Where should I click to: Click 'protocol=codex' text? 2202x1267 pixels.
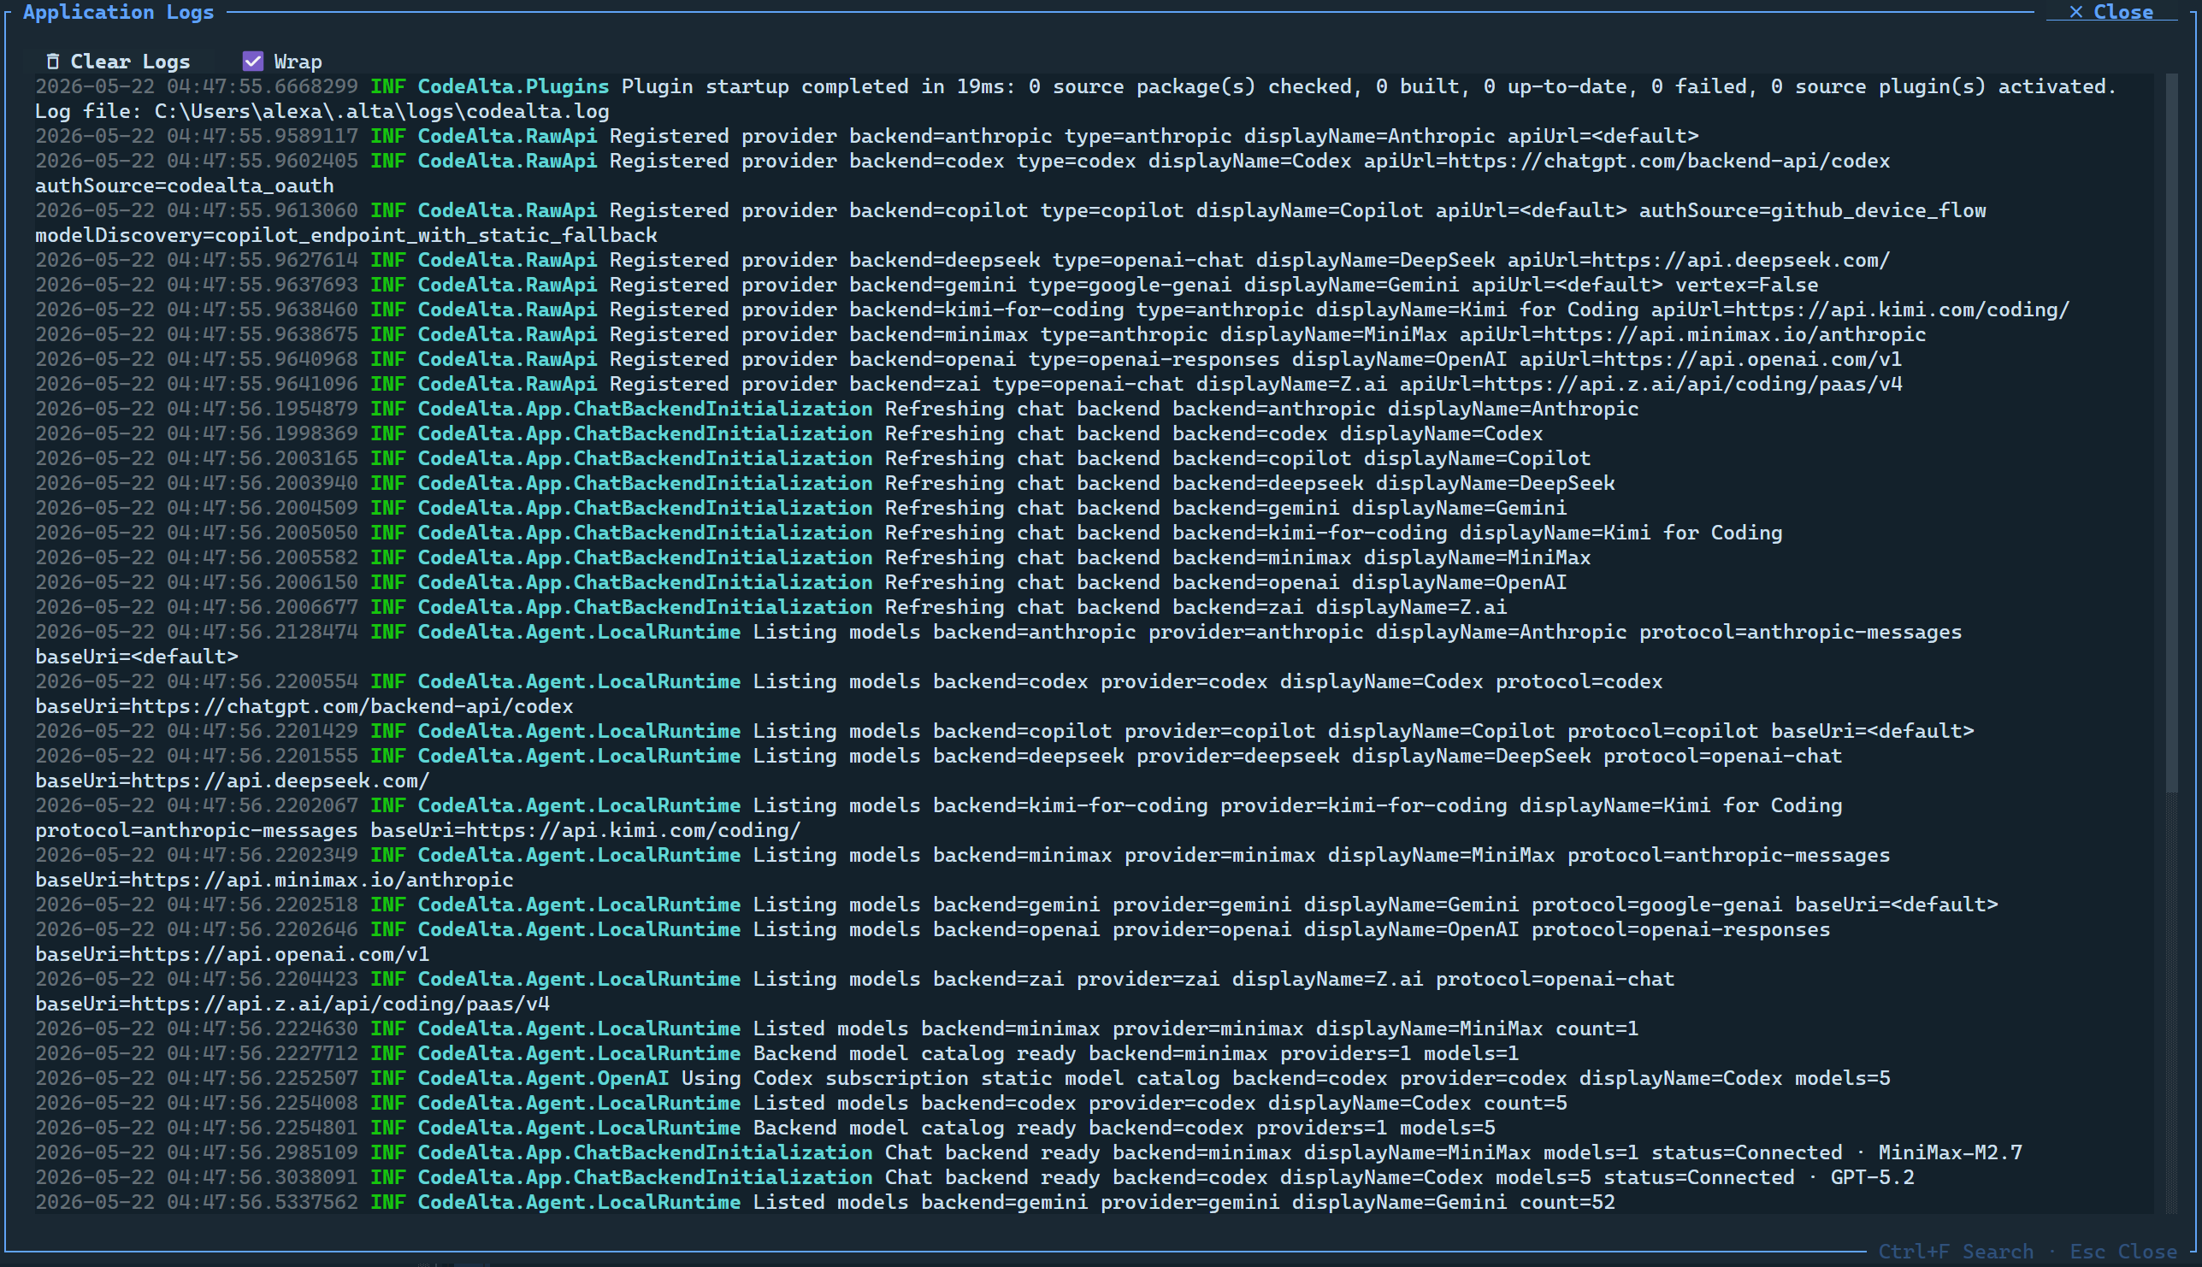pyautogui.click(x=1579, y=681)
